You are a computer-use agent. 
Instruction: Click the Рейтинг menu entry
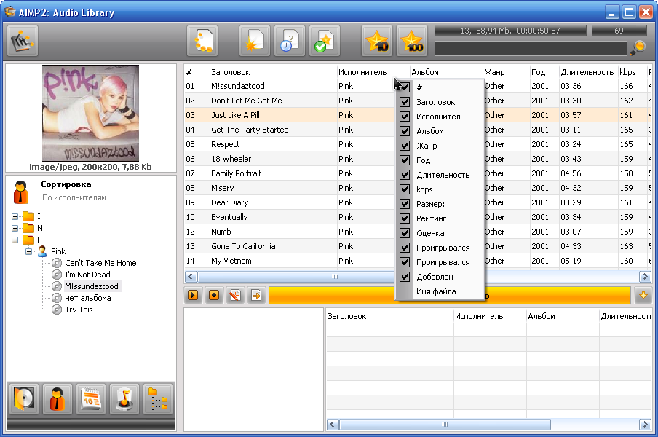tap(440, 219)
